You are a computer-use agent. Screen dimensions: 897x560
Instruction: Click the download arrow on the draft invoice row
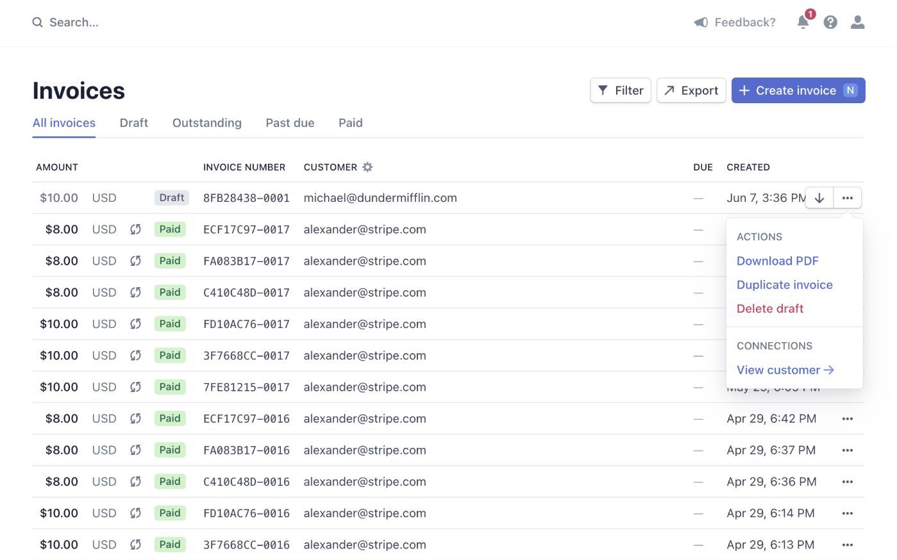[x=819, y=198]
